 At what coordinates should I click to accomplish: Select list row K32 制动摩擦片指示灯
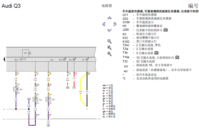pos(141,38)
